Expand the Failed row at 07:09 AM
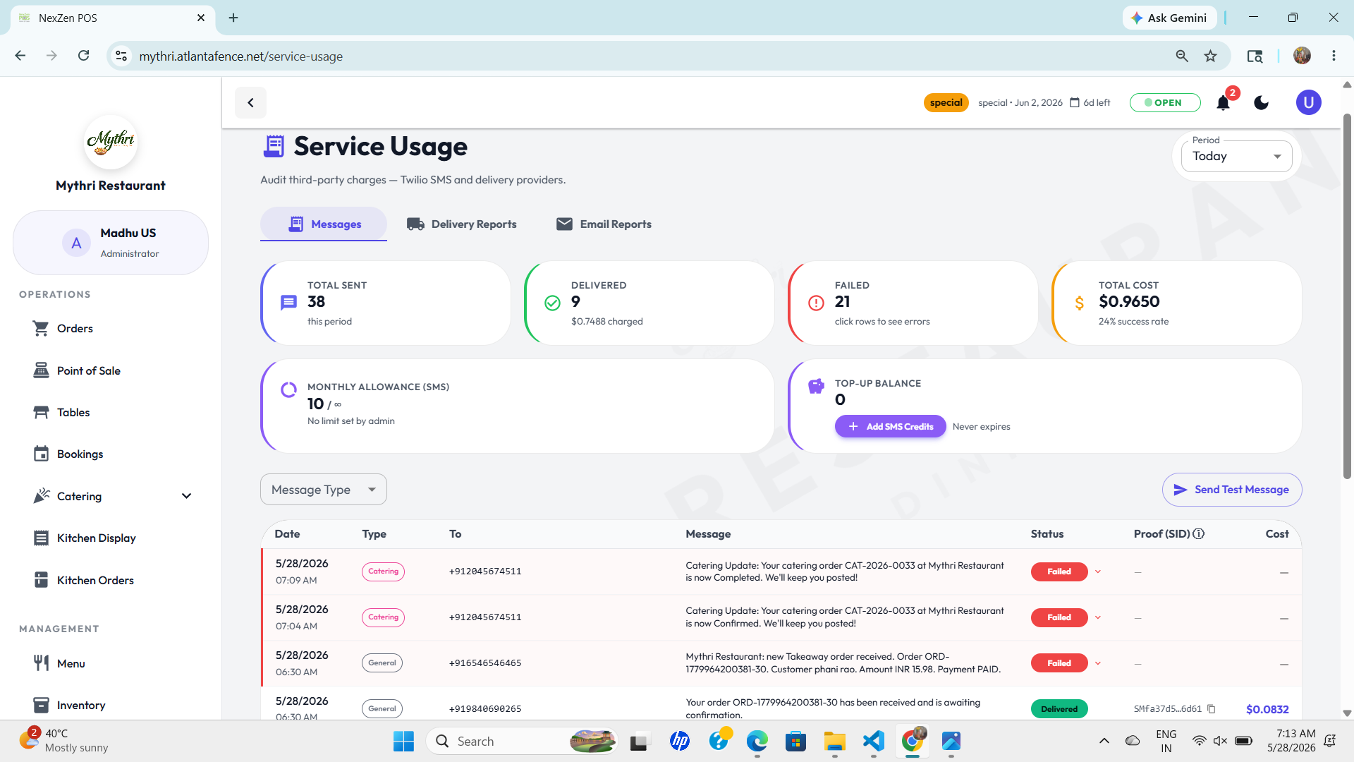1354x762 pixels. point(1098,571)
